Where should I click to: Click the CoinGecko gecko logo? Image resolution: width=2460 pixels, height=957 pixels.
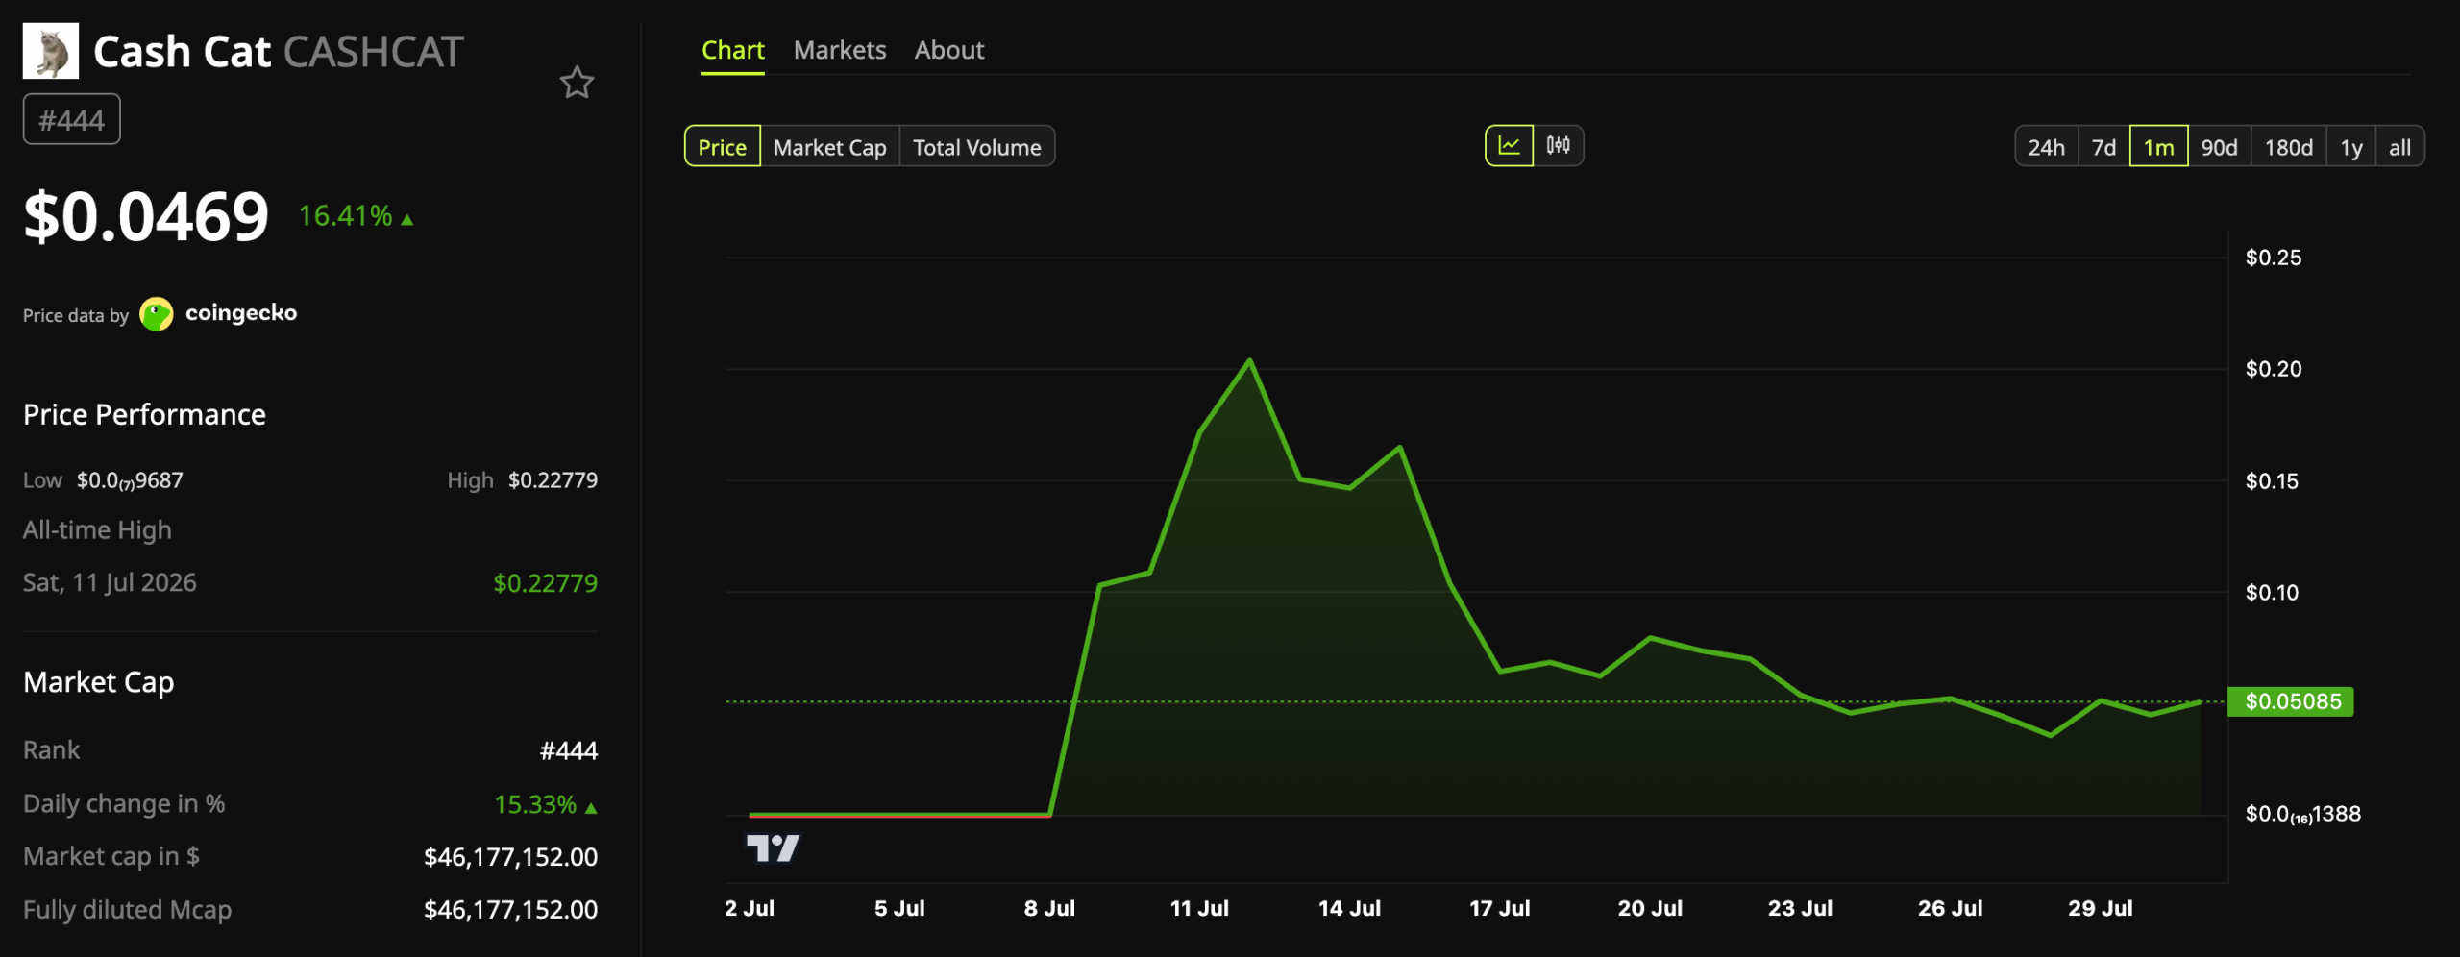(157, 314)
